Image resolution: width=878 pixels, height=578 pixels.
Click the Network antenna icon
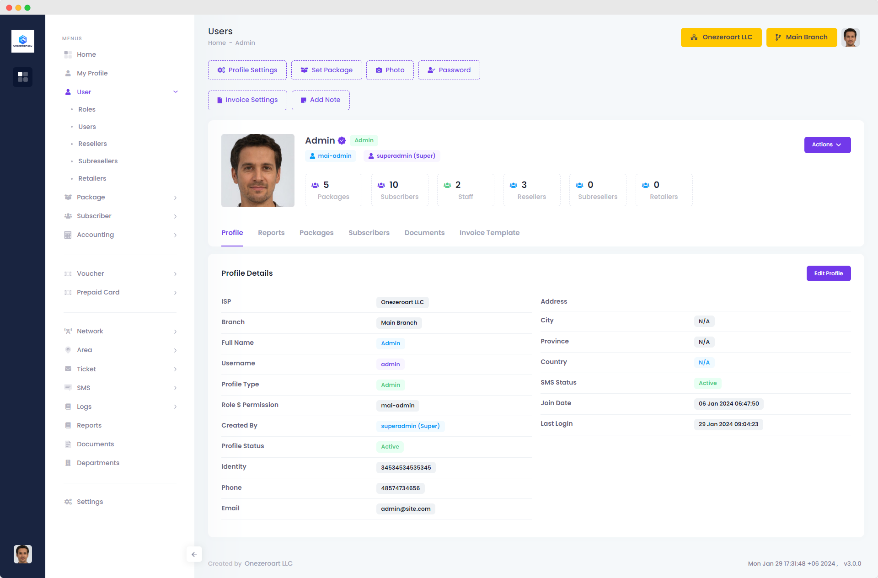point(68,331)
